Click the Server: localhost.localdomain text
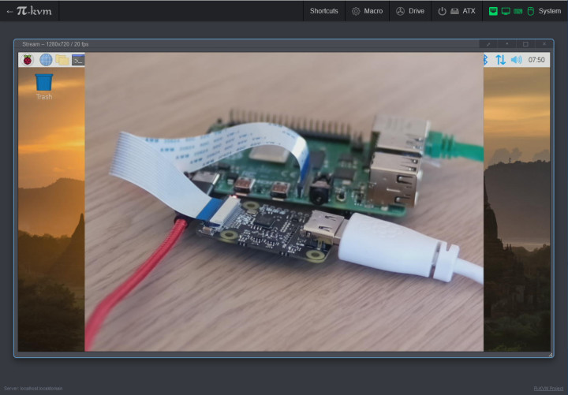Screen dimensions: 568x395 pos(33,389)
